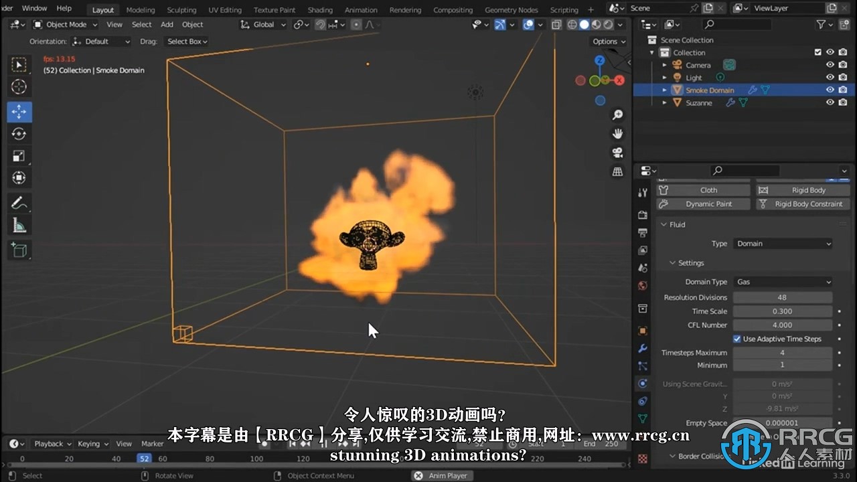The image size is (857, 482).
Task: Toggle the camera view icon
Action: (617, 153)
